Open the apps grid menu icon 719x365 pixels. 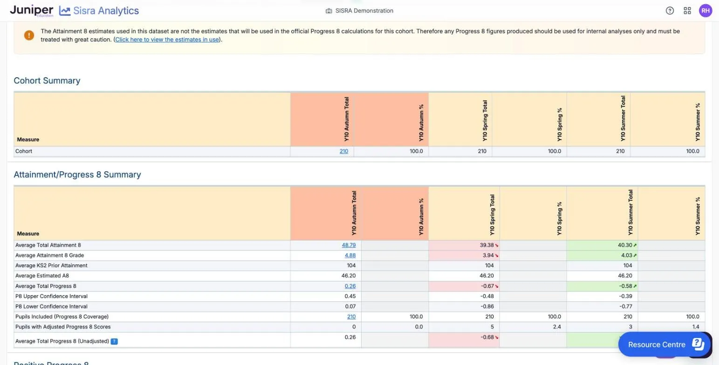(687, 11)
